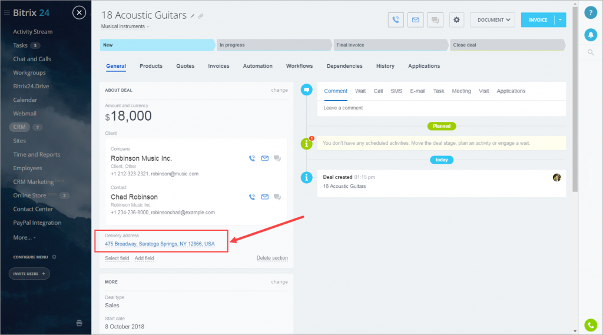Open chat icon for Robinson Music Inc.
The height and width of the screenshot is (335, 603).
pyautogui.click(x=277, y=158)
